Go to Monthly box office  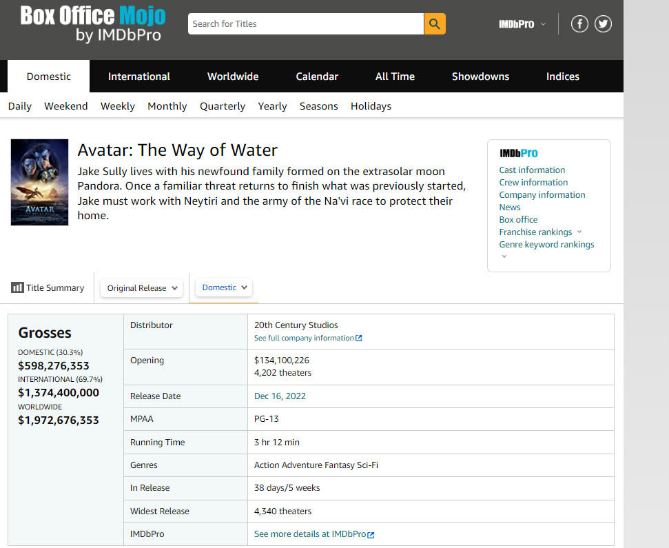point(167,106)
